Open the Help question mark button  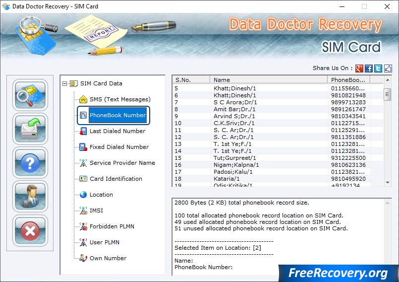pyautogui.click(x=30, y=163)
